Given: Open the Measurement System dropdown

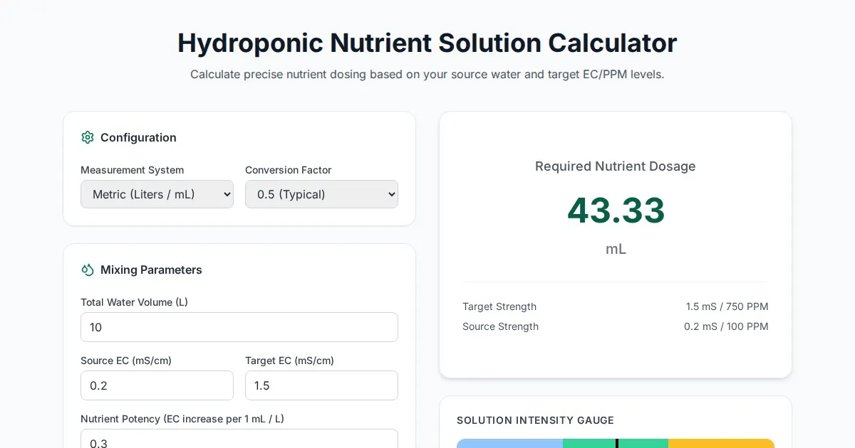Looking at the screenshot, I should click(157, 194).
